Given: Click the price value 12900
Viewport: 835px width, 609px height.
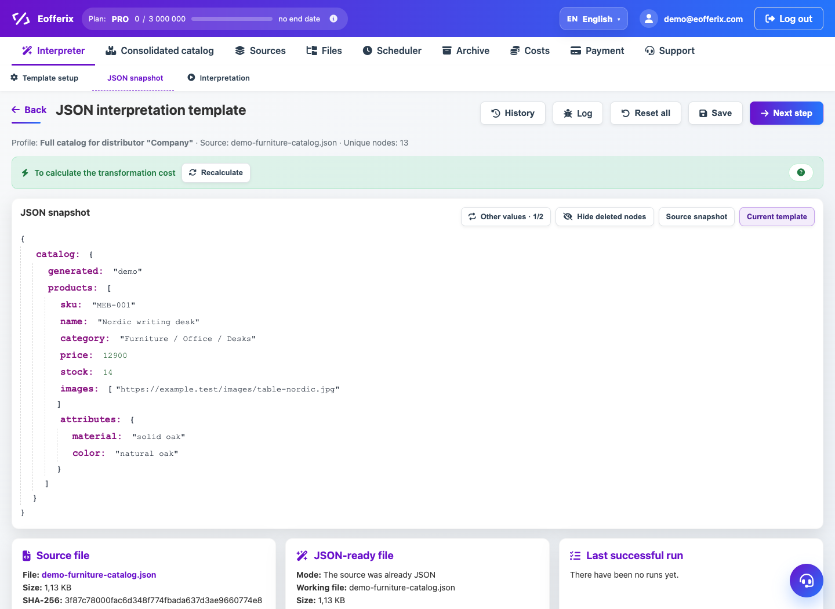Looking at the screenshot, I should coord(115,356).
